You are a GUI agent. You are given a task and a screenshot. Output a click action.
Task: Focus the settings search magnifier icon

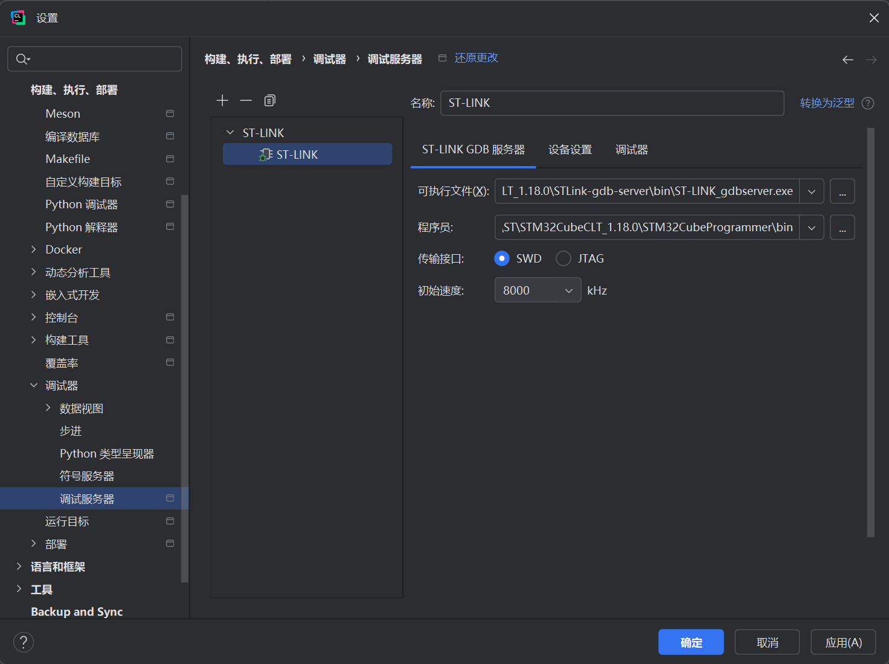pos(22,59)
